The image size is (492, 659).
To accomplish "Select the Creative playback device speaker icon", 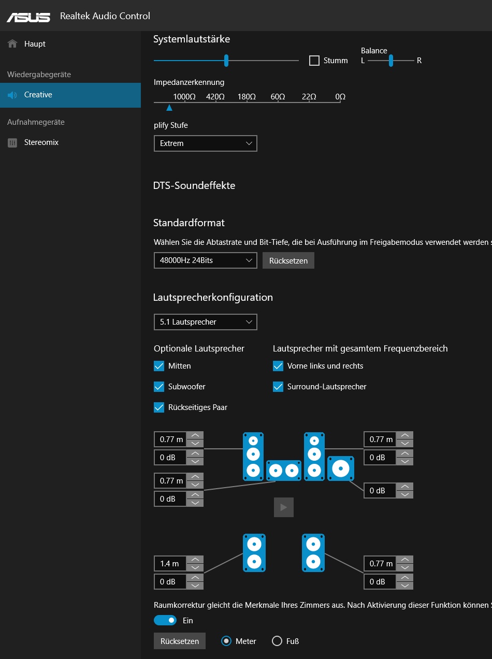I will [12, 95].
